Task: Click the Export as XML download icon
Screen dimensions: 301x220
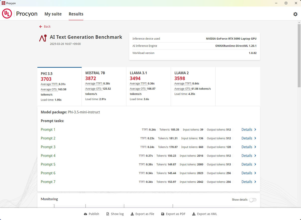Action: point(194,214)
